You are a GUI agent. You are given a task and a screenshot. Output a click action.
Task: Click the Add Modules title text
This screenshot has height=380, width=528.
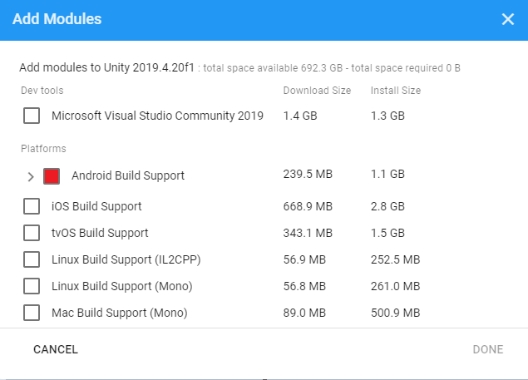coord(57,19)
